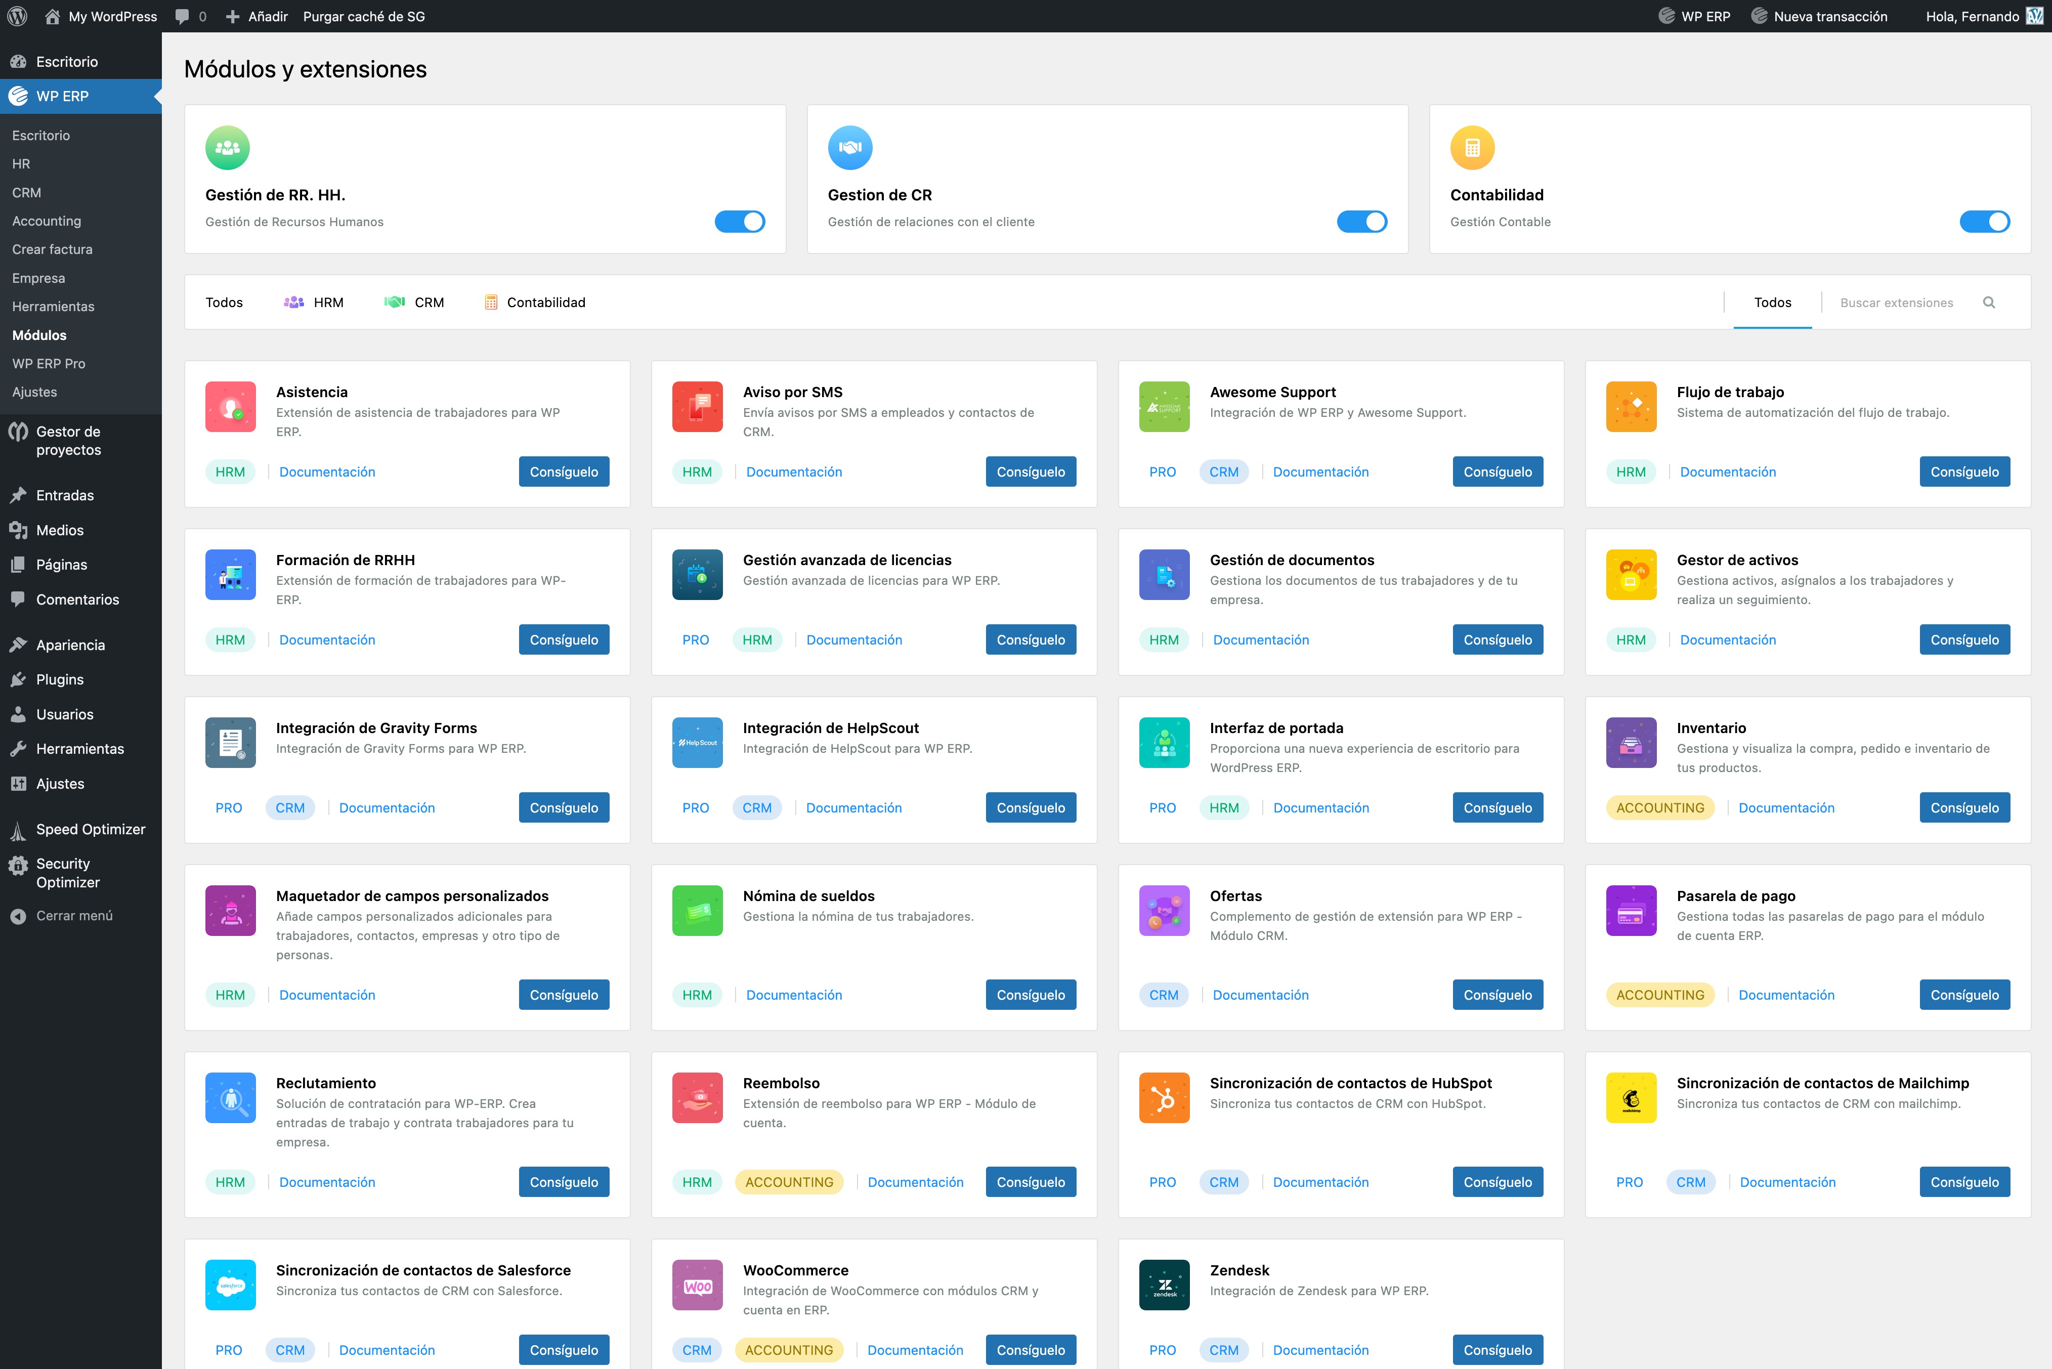Click the Ofertas extension icon
Screen dimensions: 2052x1369
1164,911
